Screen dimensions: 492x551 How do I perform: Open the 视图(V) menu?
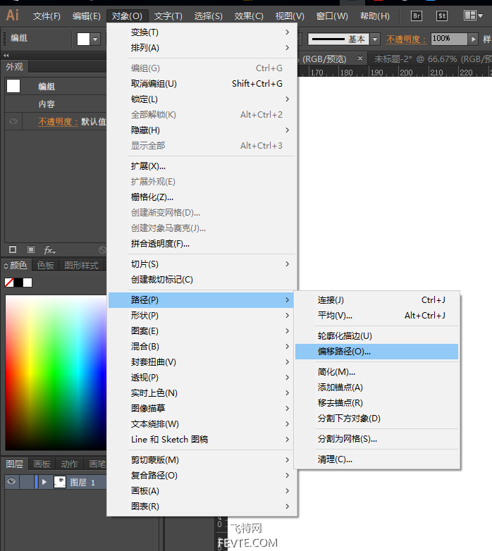click(290, 16)
